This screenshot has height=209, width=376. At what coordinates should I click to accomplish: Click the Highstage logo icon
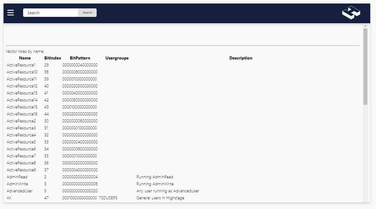351,13
